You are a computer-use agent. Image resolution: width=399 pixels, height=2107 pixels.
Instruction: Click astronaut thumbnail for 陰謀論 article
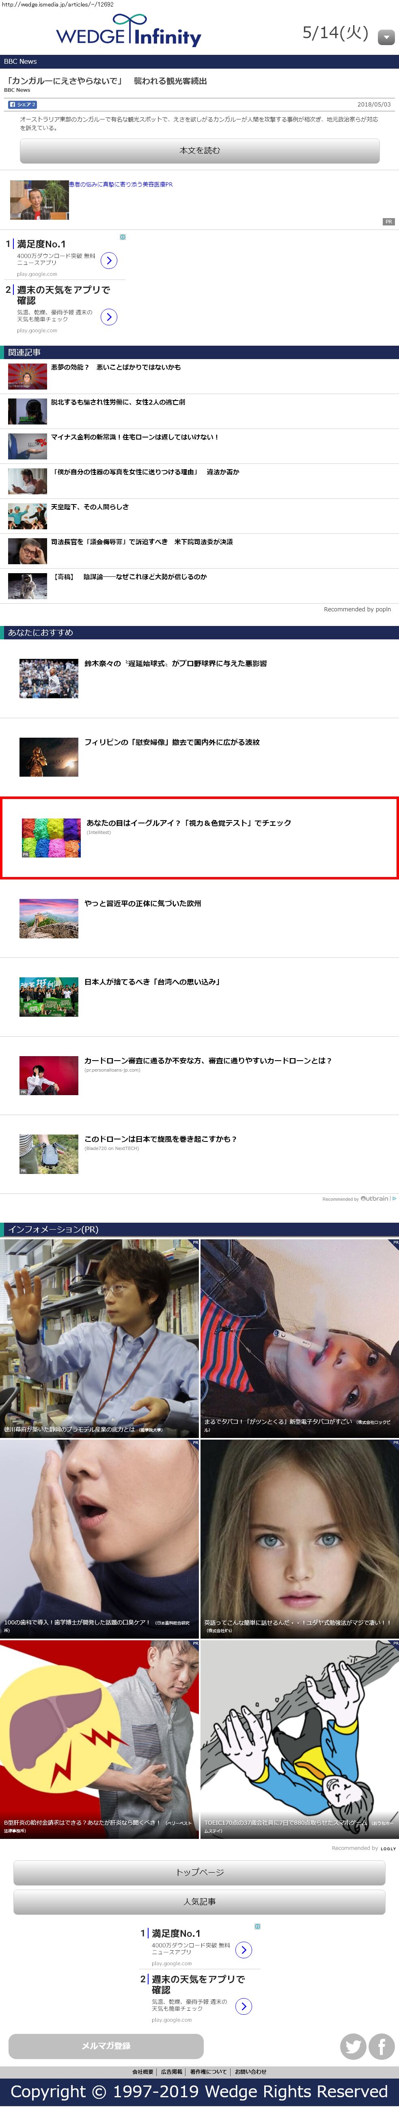click(x=27, y=587)
